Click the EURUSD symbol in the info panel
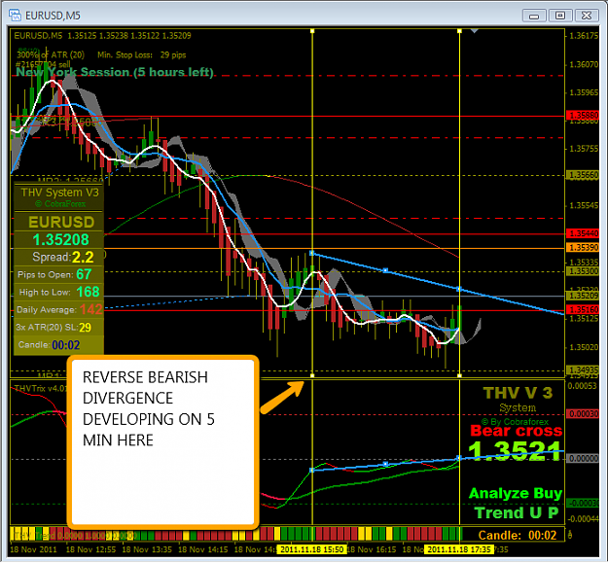This screenshot has height=563, width=608. [61, 222]
